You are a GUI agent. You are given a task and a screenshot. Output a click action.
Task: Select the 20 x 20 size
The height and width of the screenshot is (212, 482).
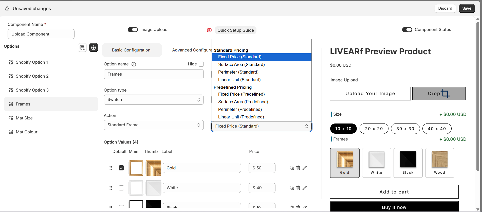point(374,129)
